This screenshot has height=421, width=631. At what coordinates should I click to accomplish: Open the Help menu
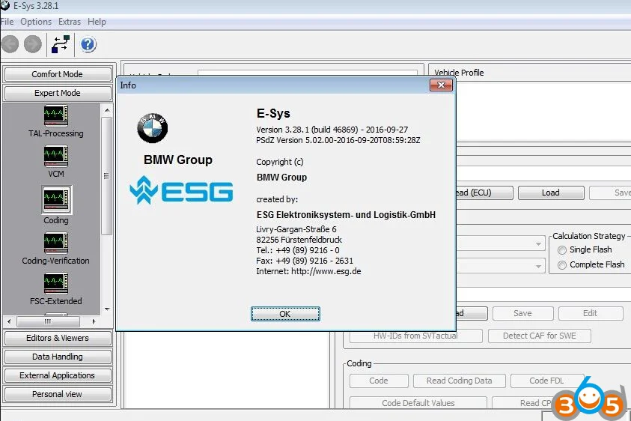97,22
